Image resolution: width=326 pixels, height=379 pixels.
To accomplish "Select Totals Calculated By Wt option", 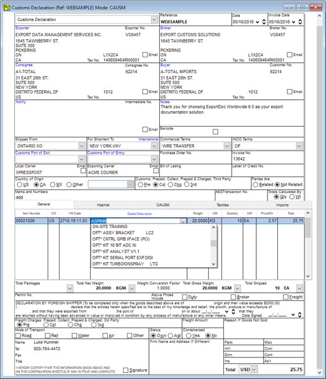I will (x=292, y=197).
